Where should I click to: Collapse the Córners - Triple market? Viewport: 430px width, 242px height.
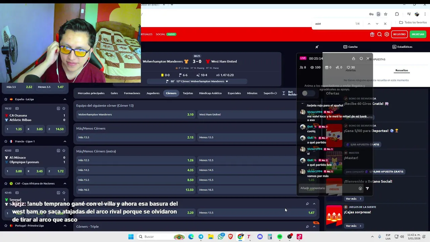pyautogui.click(x=314, y=227)
